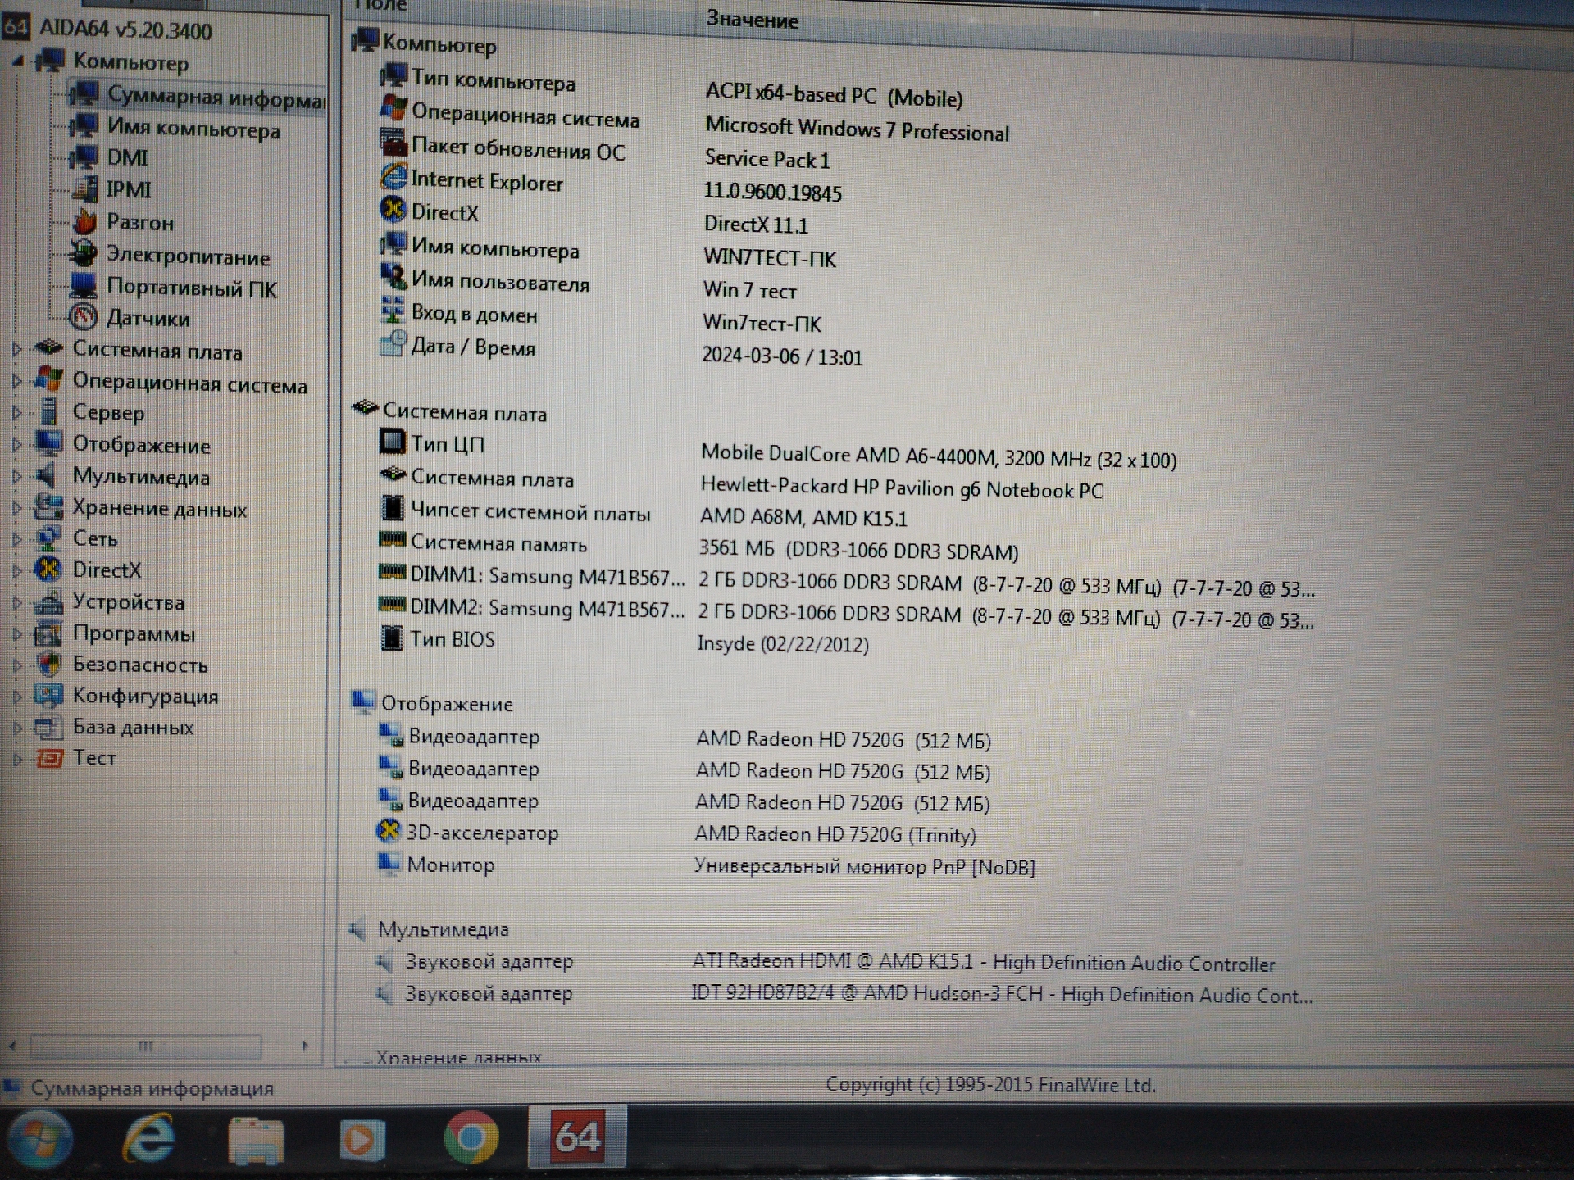Expand the Сервер tree node
The width and height of the screenshot is (1574, 1180).
(x=16, y=413)
